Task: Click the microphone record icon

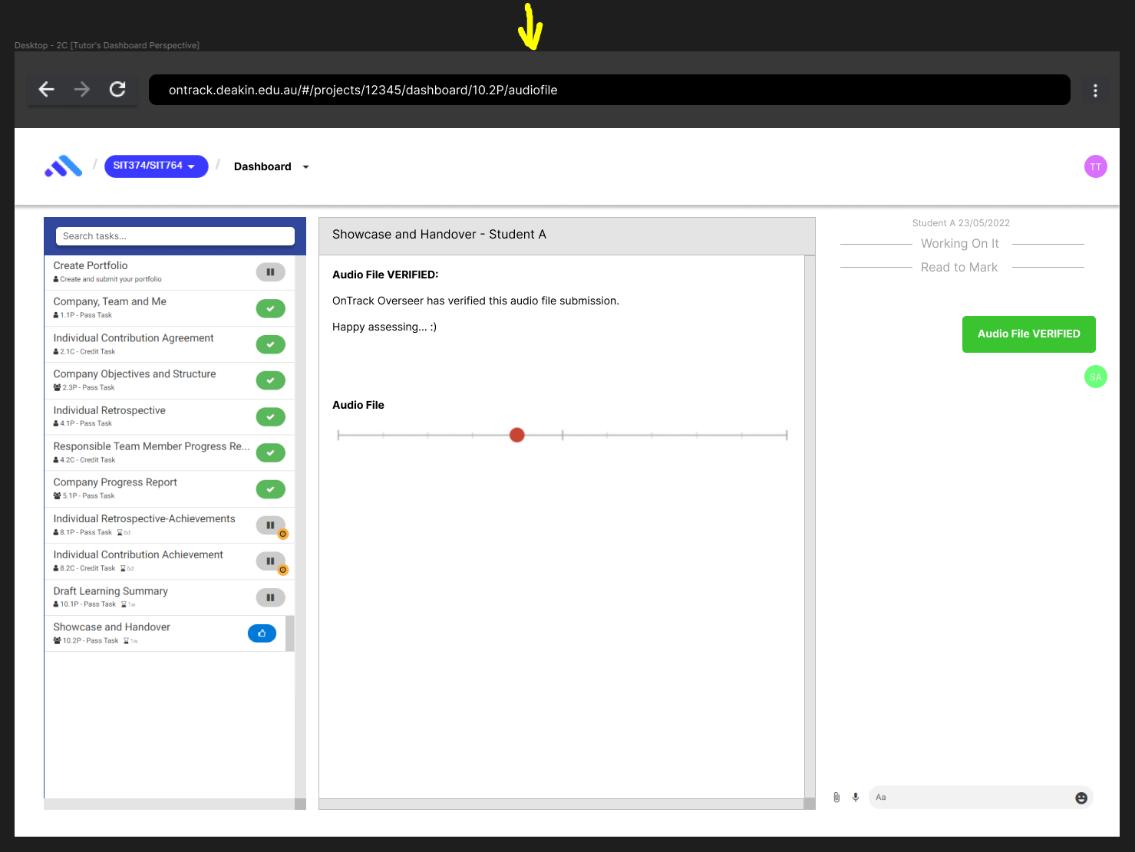Action: (856, 798)
